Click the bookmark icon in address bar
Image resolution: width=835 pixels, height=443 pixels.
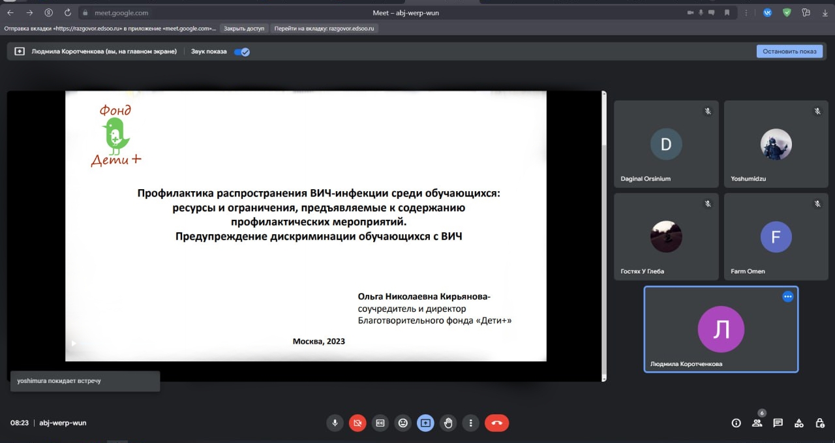tap(726, 12)
